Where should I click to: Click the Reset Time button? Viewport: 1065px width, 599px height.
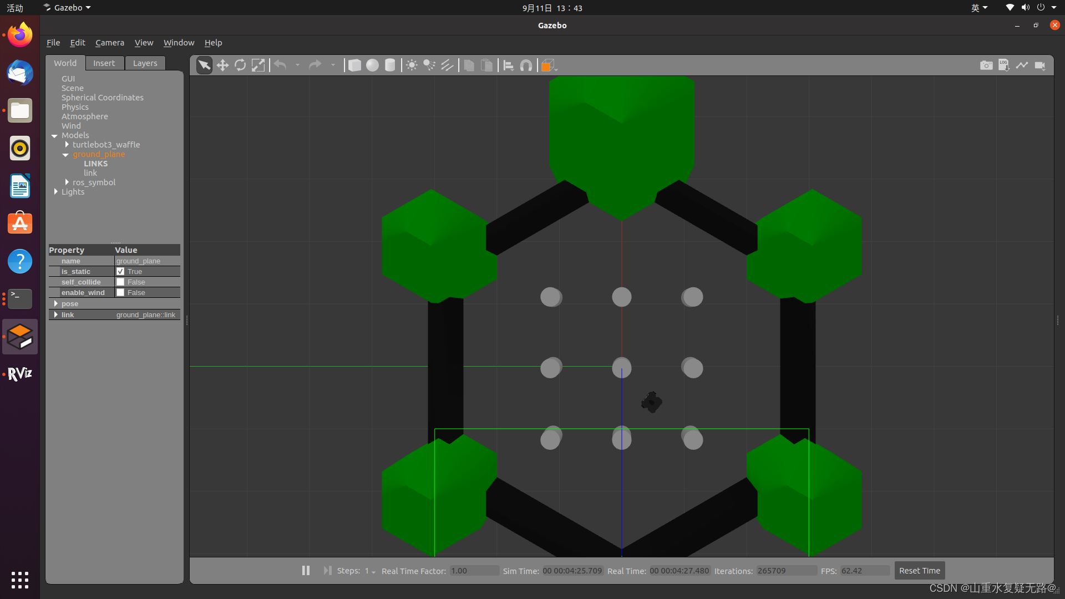click(x=920, y=571)
